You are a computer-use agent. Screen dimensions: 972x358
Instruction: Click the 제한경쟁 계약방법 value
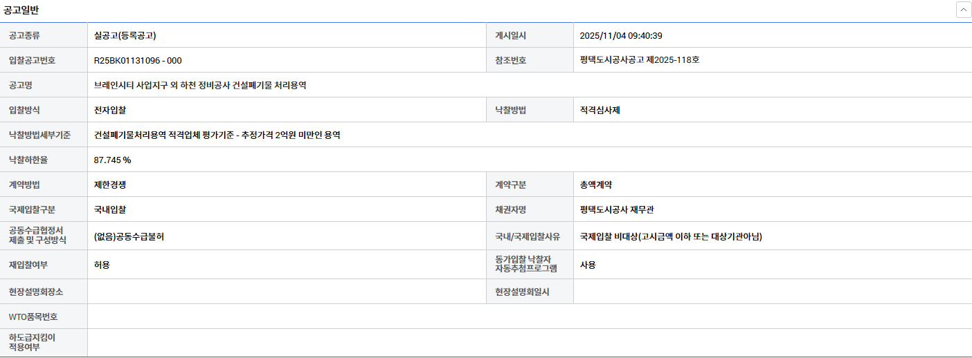point(110,185)
